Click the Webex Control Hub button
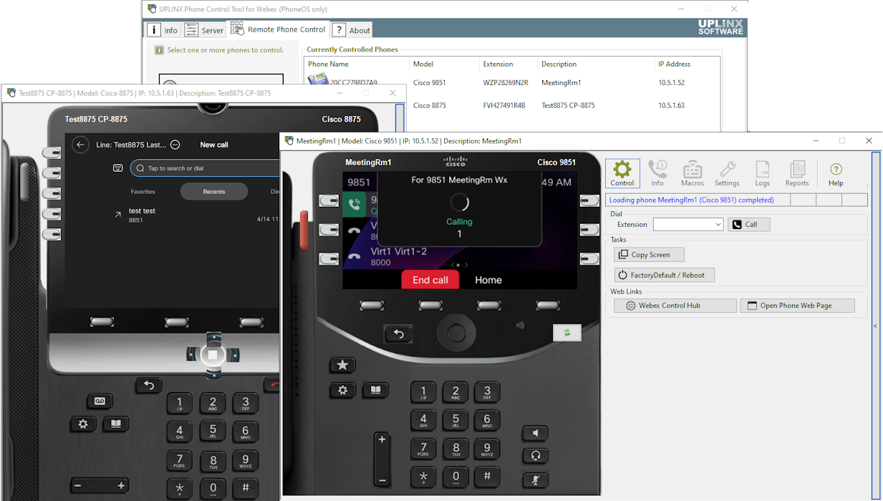Viewport: 883px width, 501px height. 675,306
